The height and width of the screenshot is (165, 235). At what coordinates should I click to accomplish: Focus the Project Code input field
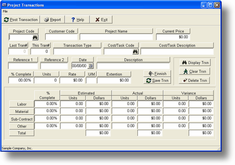(20, 37)
